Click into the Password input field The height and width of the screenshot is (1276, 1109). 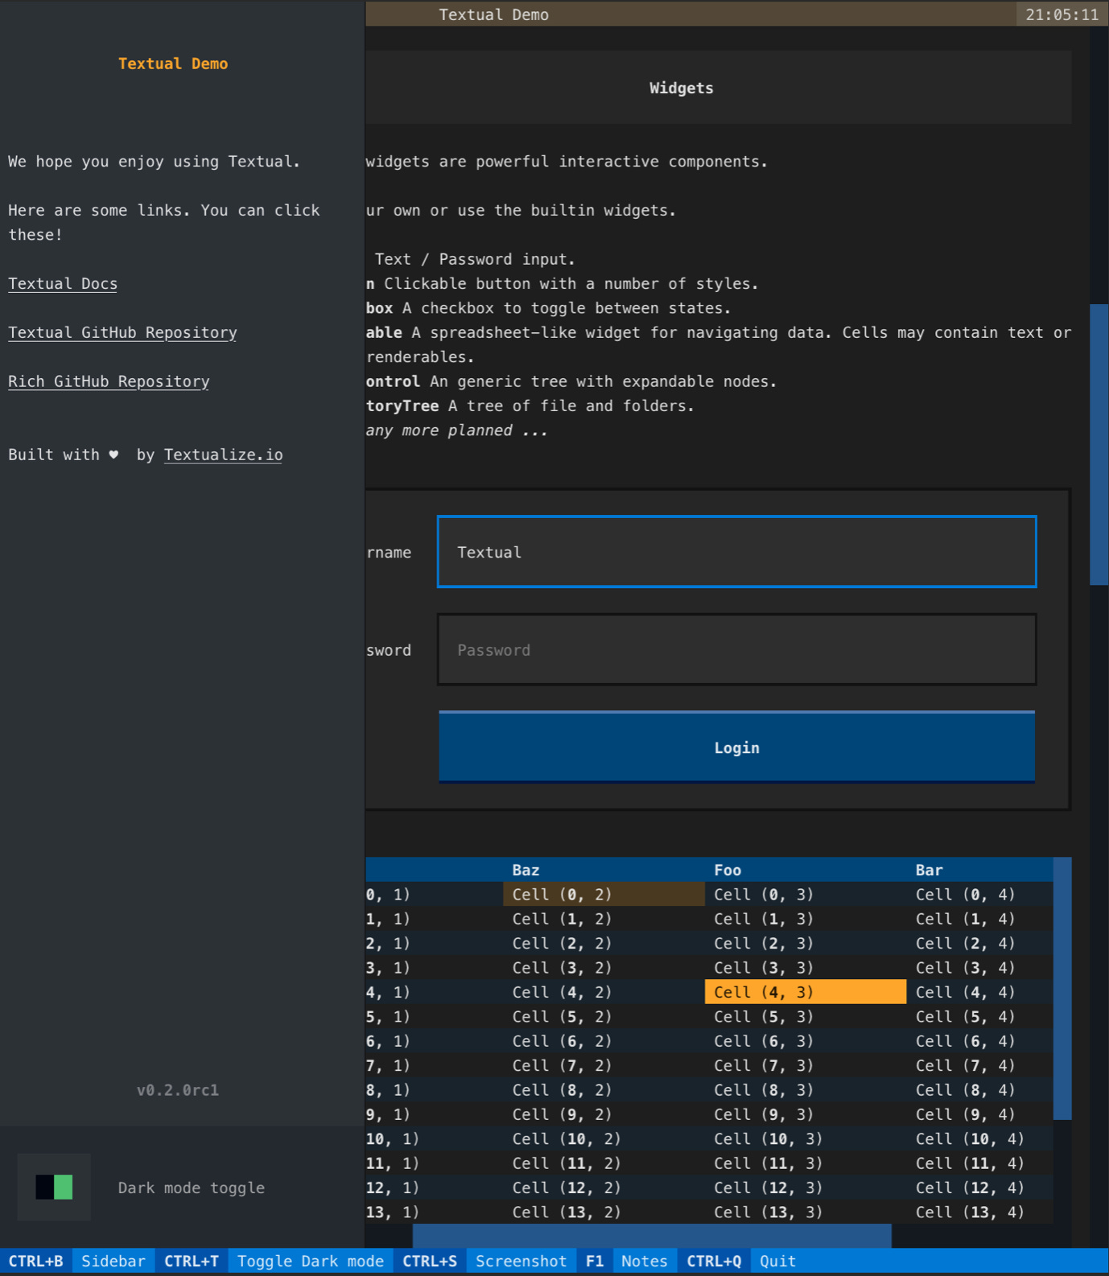736,650
